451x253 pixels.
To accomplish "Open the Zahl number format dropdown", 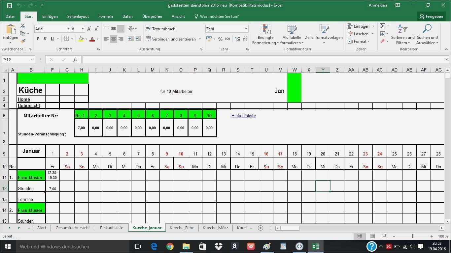I will (x=246, y=29).
